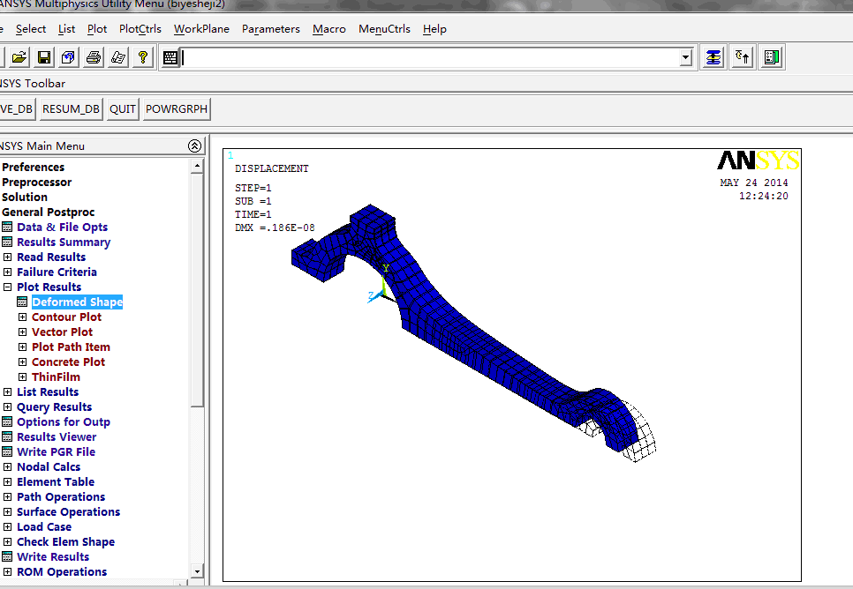This screenshot has height=589, width=853.
Task: Expand the Load Case node
Action: [8, 527]
